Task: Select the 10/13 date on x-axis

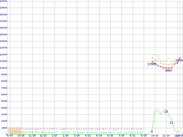Action: pos(154,136)
